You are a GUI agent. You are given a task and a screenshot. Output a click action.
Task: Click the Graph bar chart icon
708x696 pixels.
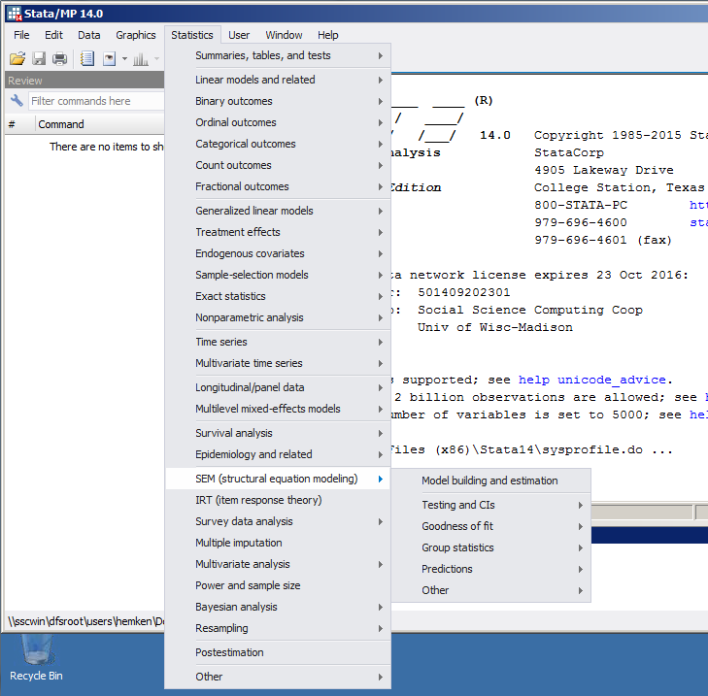(x=141, y=59)
